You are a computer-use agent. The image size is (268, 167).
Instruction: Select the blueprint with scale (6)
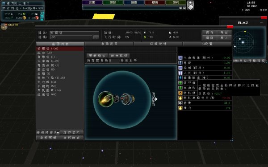(60, 65)
